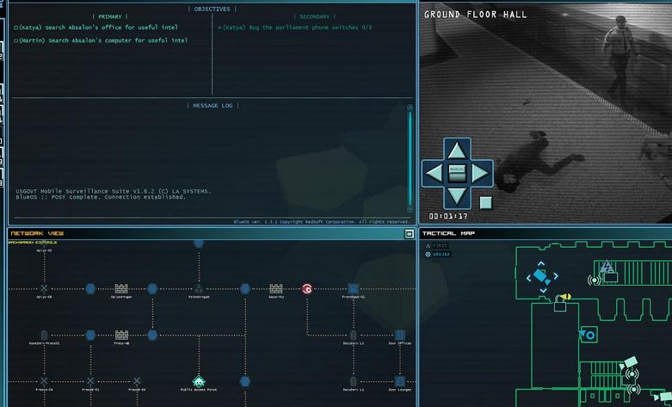Click the message log vertical scrollbar track
Viewport: 672px width, 407px height.
point(410,158)
